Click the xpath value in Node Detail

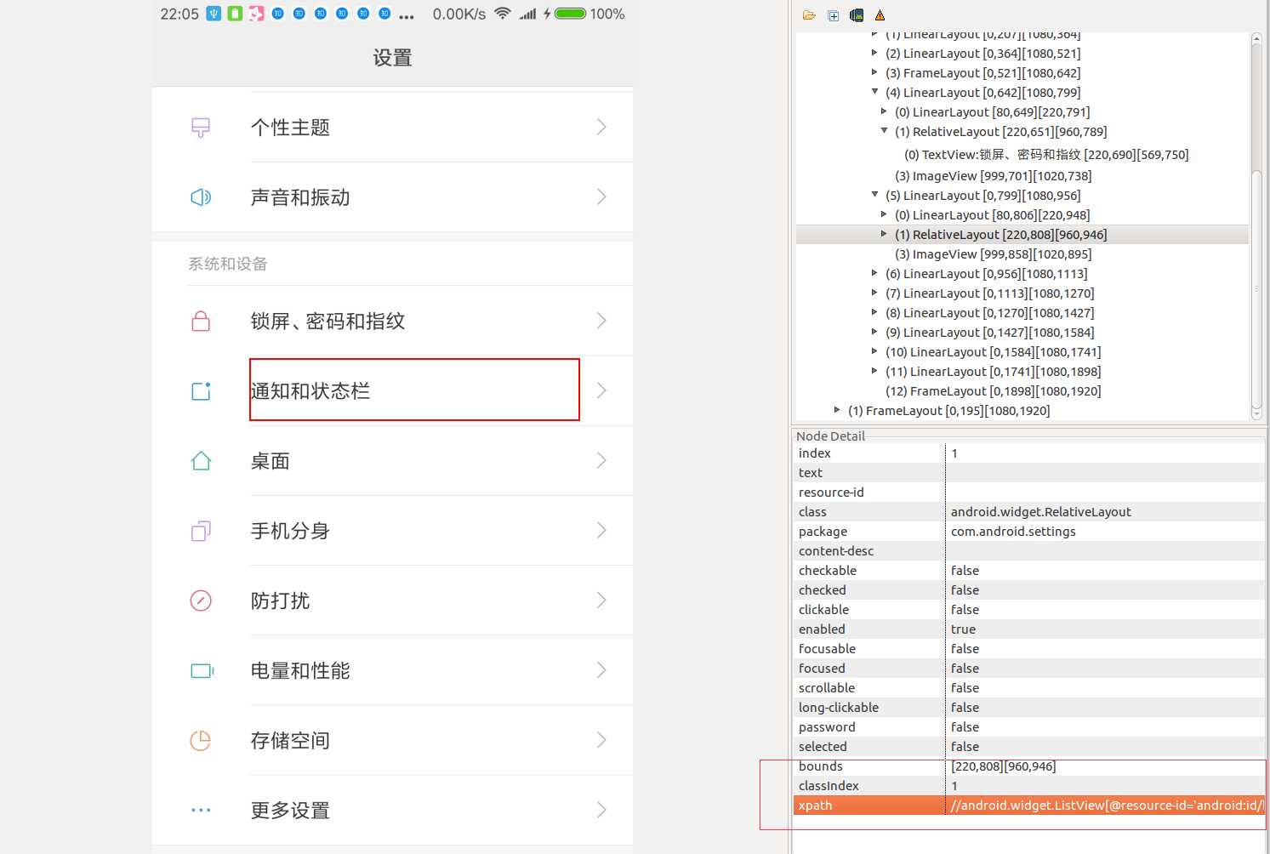[1106, 806]
